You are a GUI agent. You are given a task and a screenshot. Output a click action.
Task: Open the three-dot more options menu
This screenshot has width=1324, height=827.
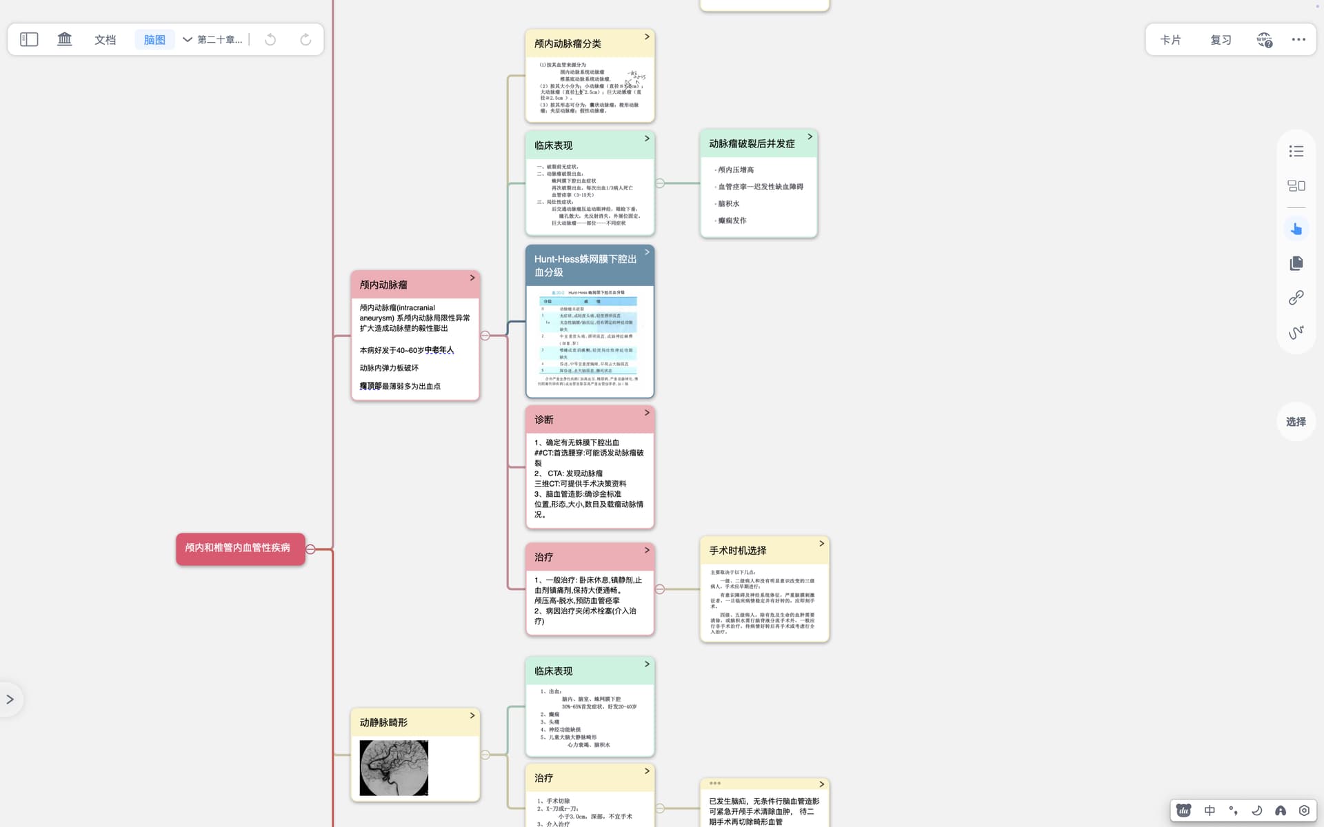(1298, 39)
